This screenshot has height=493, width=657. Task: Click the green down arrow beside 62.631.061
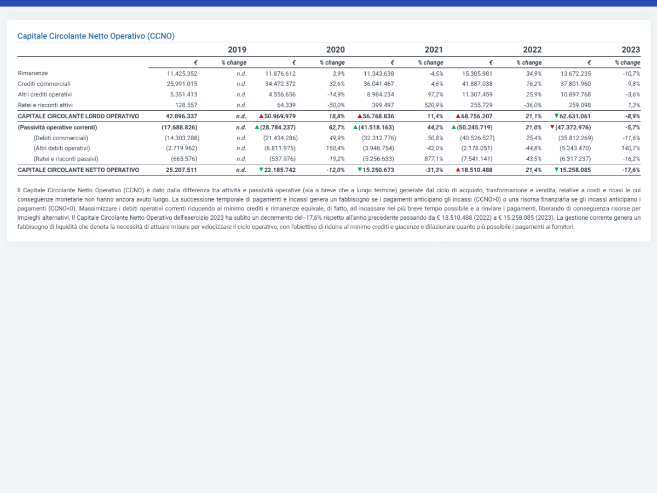click(557, 116)
